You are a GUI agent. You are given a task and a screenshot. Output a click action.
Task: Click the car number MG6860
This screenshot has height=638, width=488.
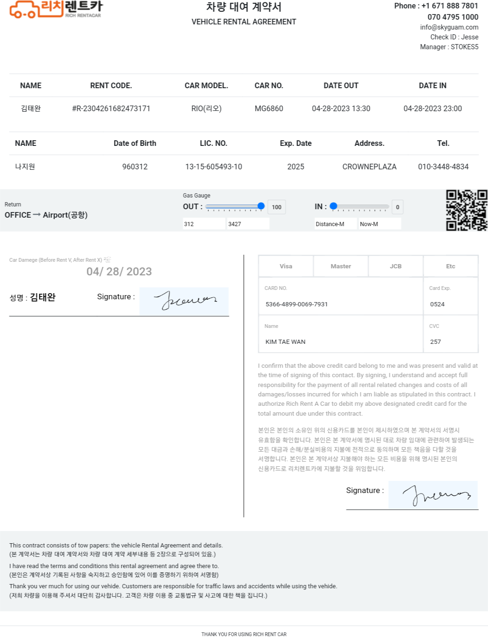269,108
